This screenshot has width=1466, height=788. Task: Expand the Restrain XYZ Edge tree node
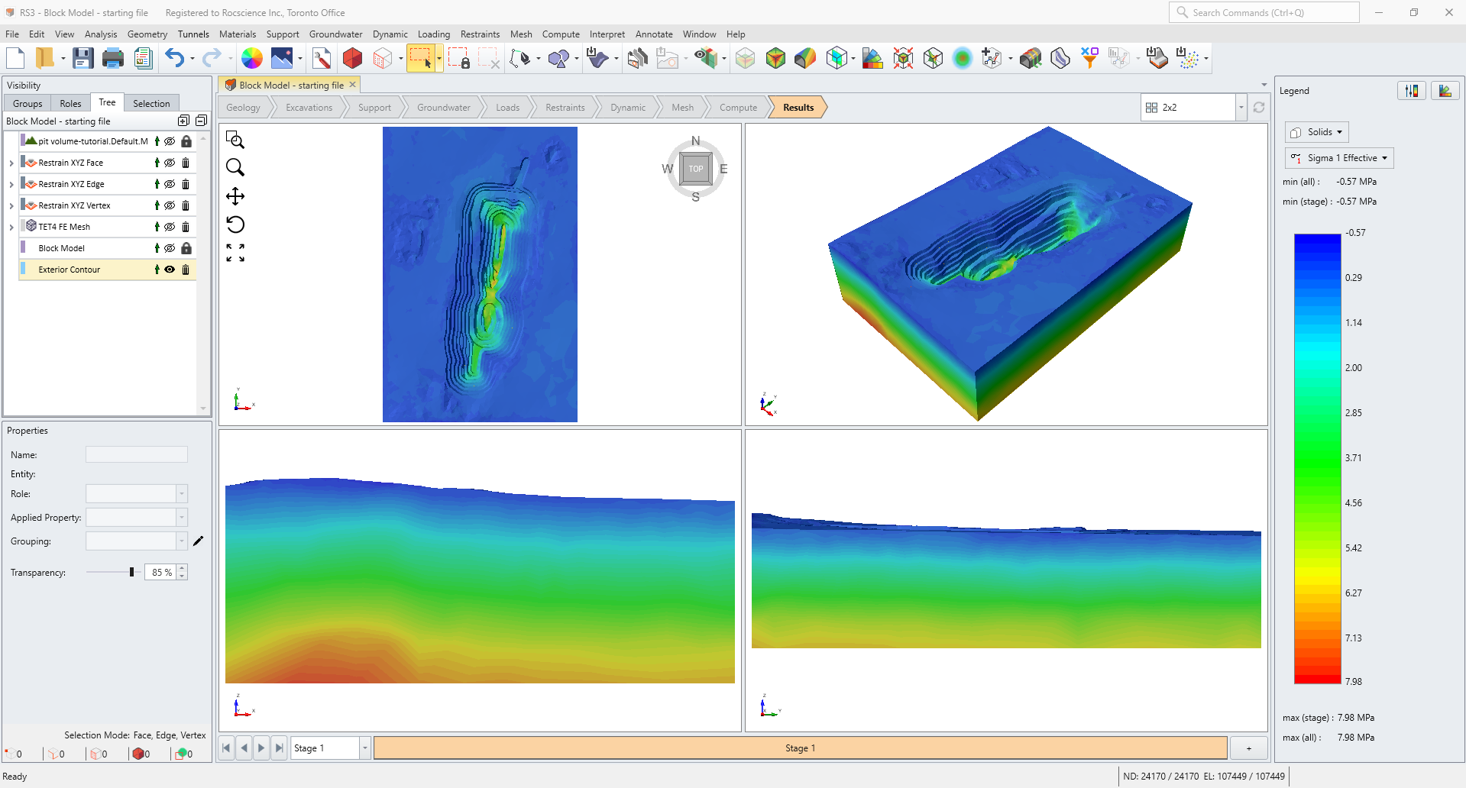(x=11, y=185)
